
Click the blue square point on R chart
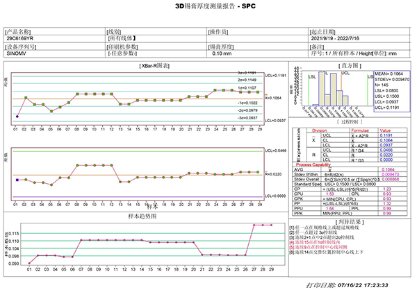(17, 180)
